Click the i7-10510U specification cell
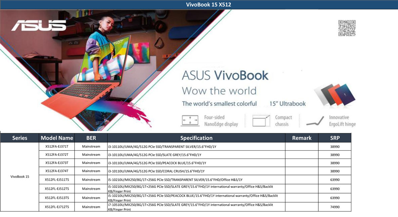Image resolution: width=398 pixels, height=217 pixels. pyautogui.click(x=196, y=207)
